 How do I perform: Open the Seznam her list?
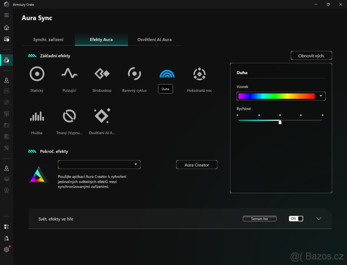pyautogui.click(x=259, y=218)
